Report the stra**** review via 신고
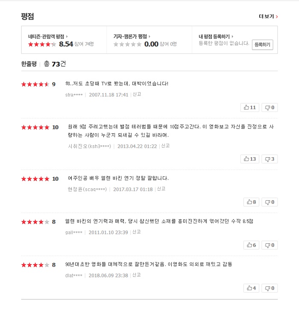Image resolution: width=299 pixels, height=311 pixels. pos(137,94)
